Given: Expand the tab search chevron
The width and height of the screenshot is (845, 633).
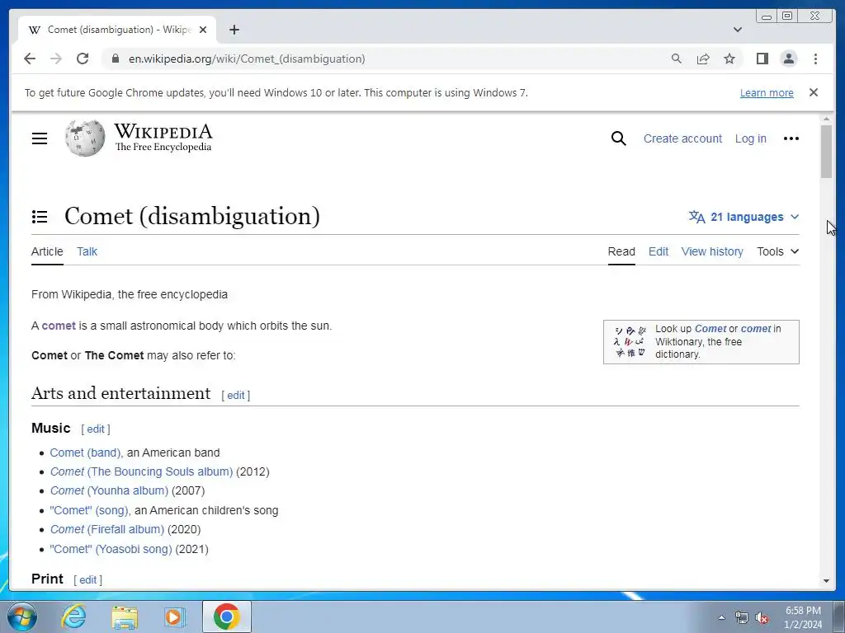Looking at the screenshot, I should (737, 30).
